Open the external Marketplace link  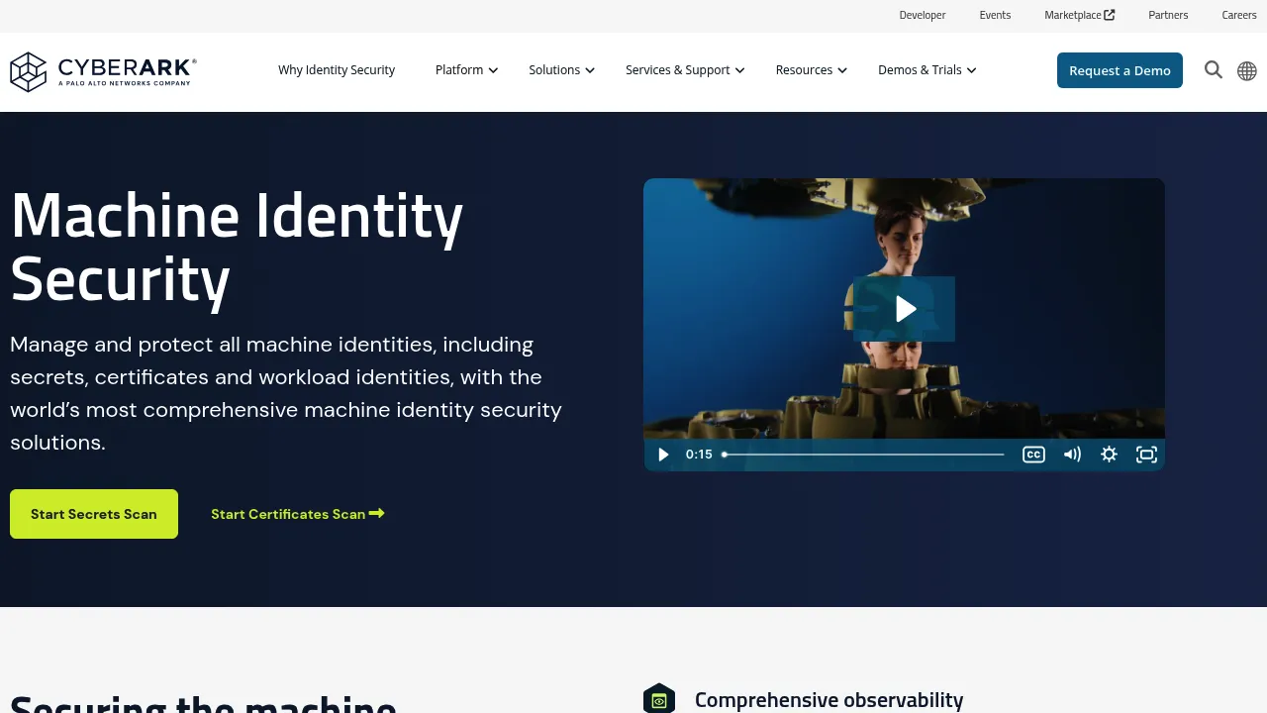click(1080, 15)
